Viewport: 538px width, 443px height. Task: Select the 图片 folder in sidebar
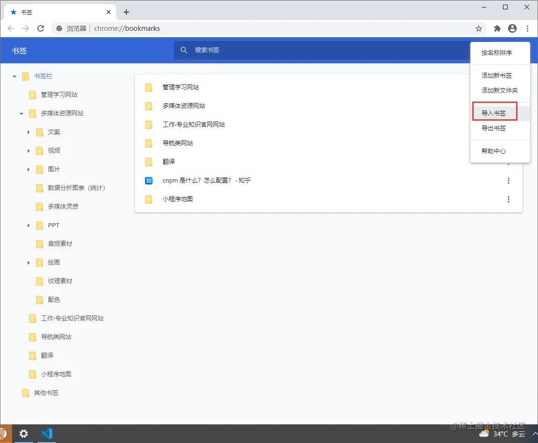(x=54, y=169)
